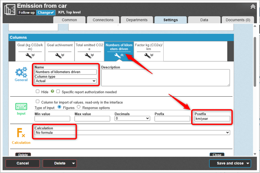Open the Calculation formula dropdown

pos(132,133)
